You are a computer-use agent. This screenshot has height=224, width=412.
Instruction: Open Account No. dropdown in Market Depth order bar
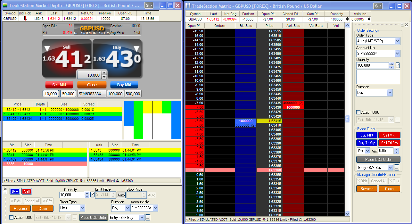point(155,208)
